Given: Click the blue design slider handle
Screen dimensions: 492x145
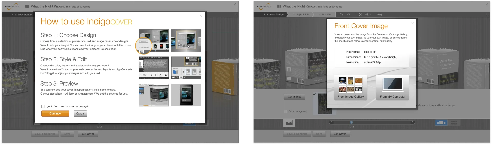Looking at the screenshot, I should [x=351, y=122].
